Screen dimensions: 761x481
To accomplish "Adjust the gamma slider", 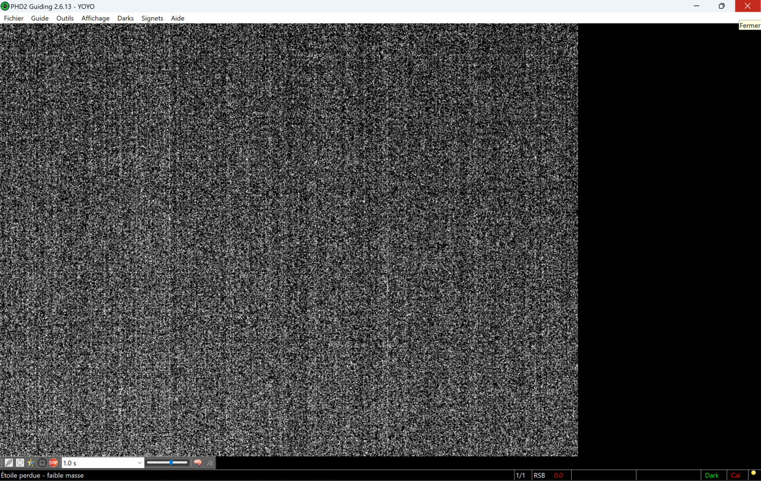I will point(171,462).
